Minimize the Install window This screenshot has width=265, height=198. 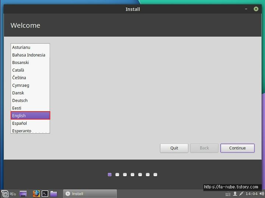[x=246, y=9]
